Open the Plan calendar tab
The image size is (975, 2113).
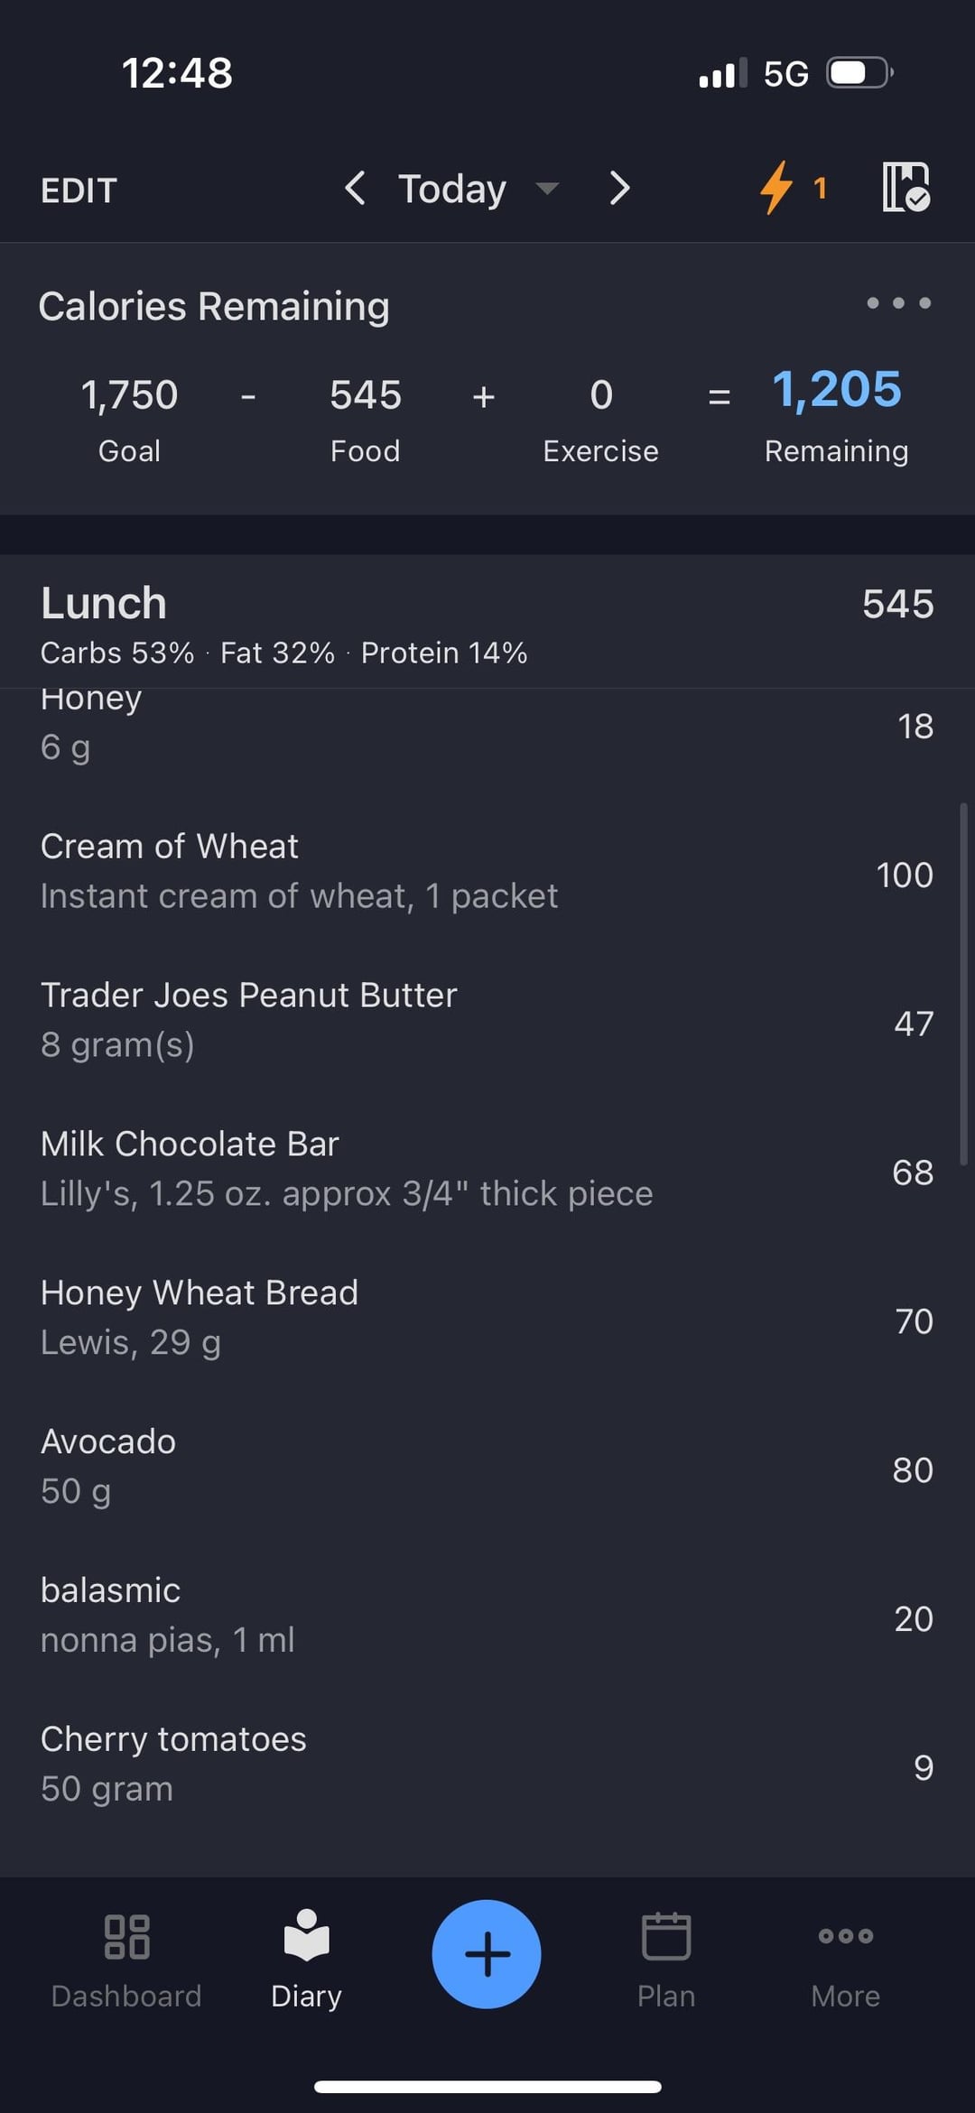[666, 1955]
